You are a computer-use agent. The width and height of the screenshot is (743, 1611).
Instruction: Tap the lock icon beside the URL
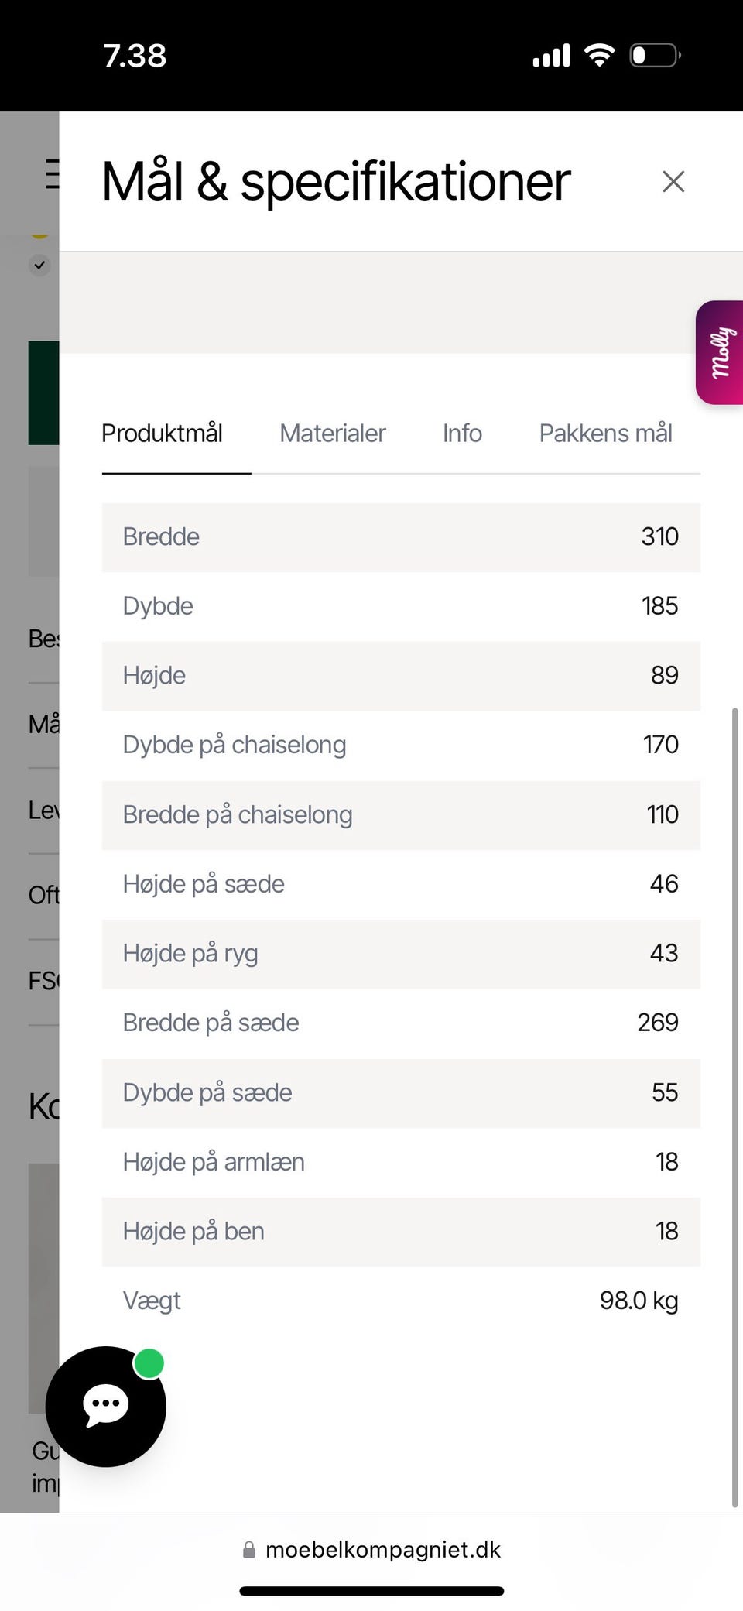click(249, 1549)
